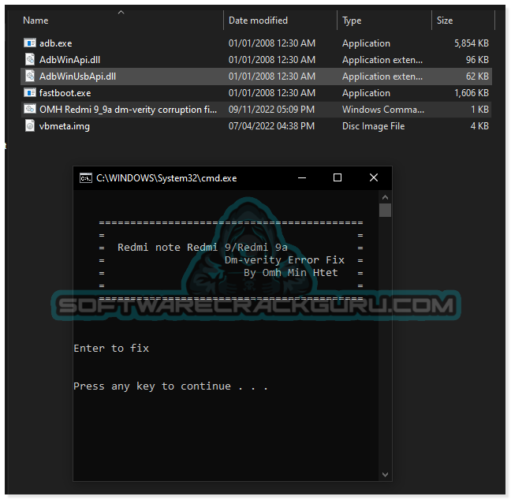Click the Disc Image File type cell
The image size is (511, 500).
pos(374,126)
